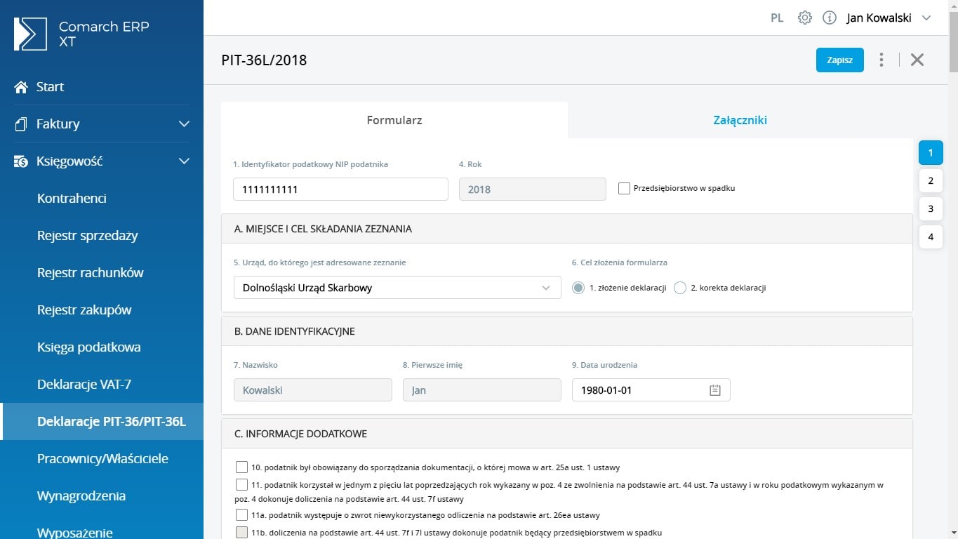The image size is (958, 539).
Task: Tick the Przedsiębiorstwo w spadku checkbox
Action: (624, 188)
